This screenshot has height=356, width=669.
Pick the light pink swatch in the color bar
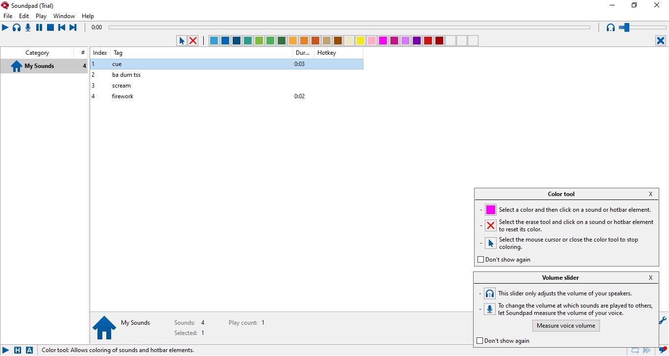(372, 41)
